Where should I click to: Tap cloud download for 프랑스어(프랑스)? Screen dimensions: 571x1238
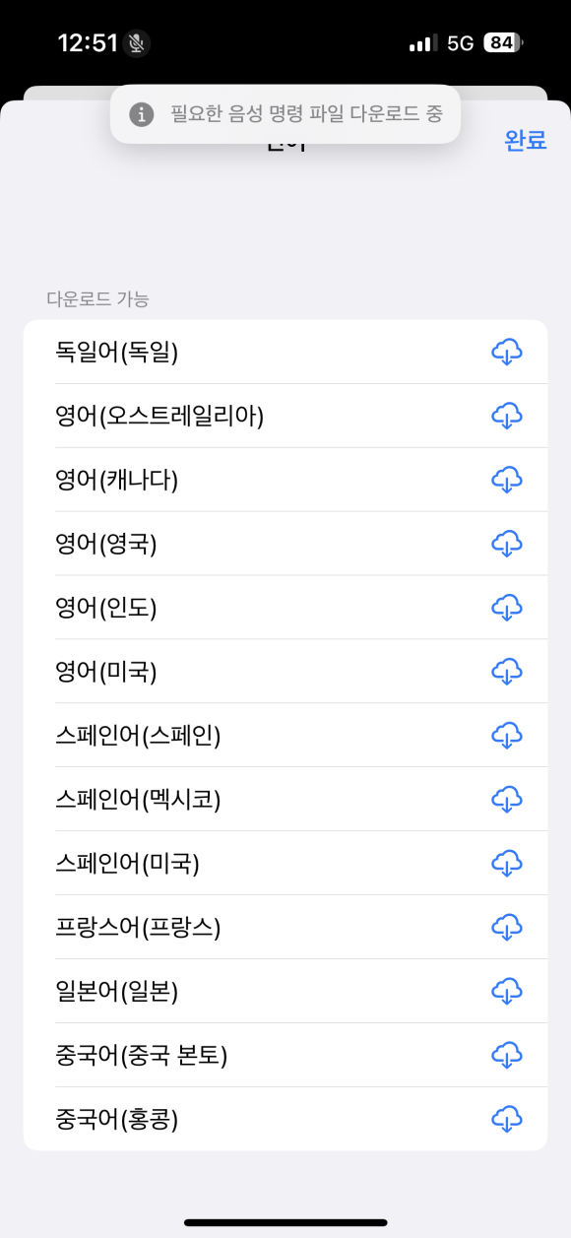click(x=506, y=927)
